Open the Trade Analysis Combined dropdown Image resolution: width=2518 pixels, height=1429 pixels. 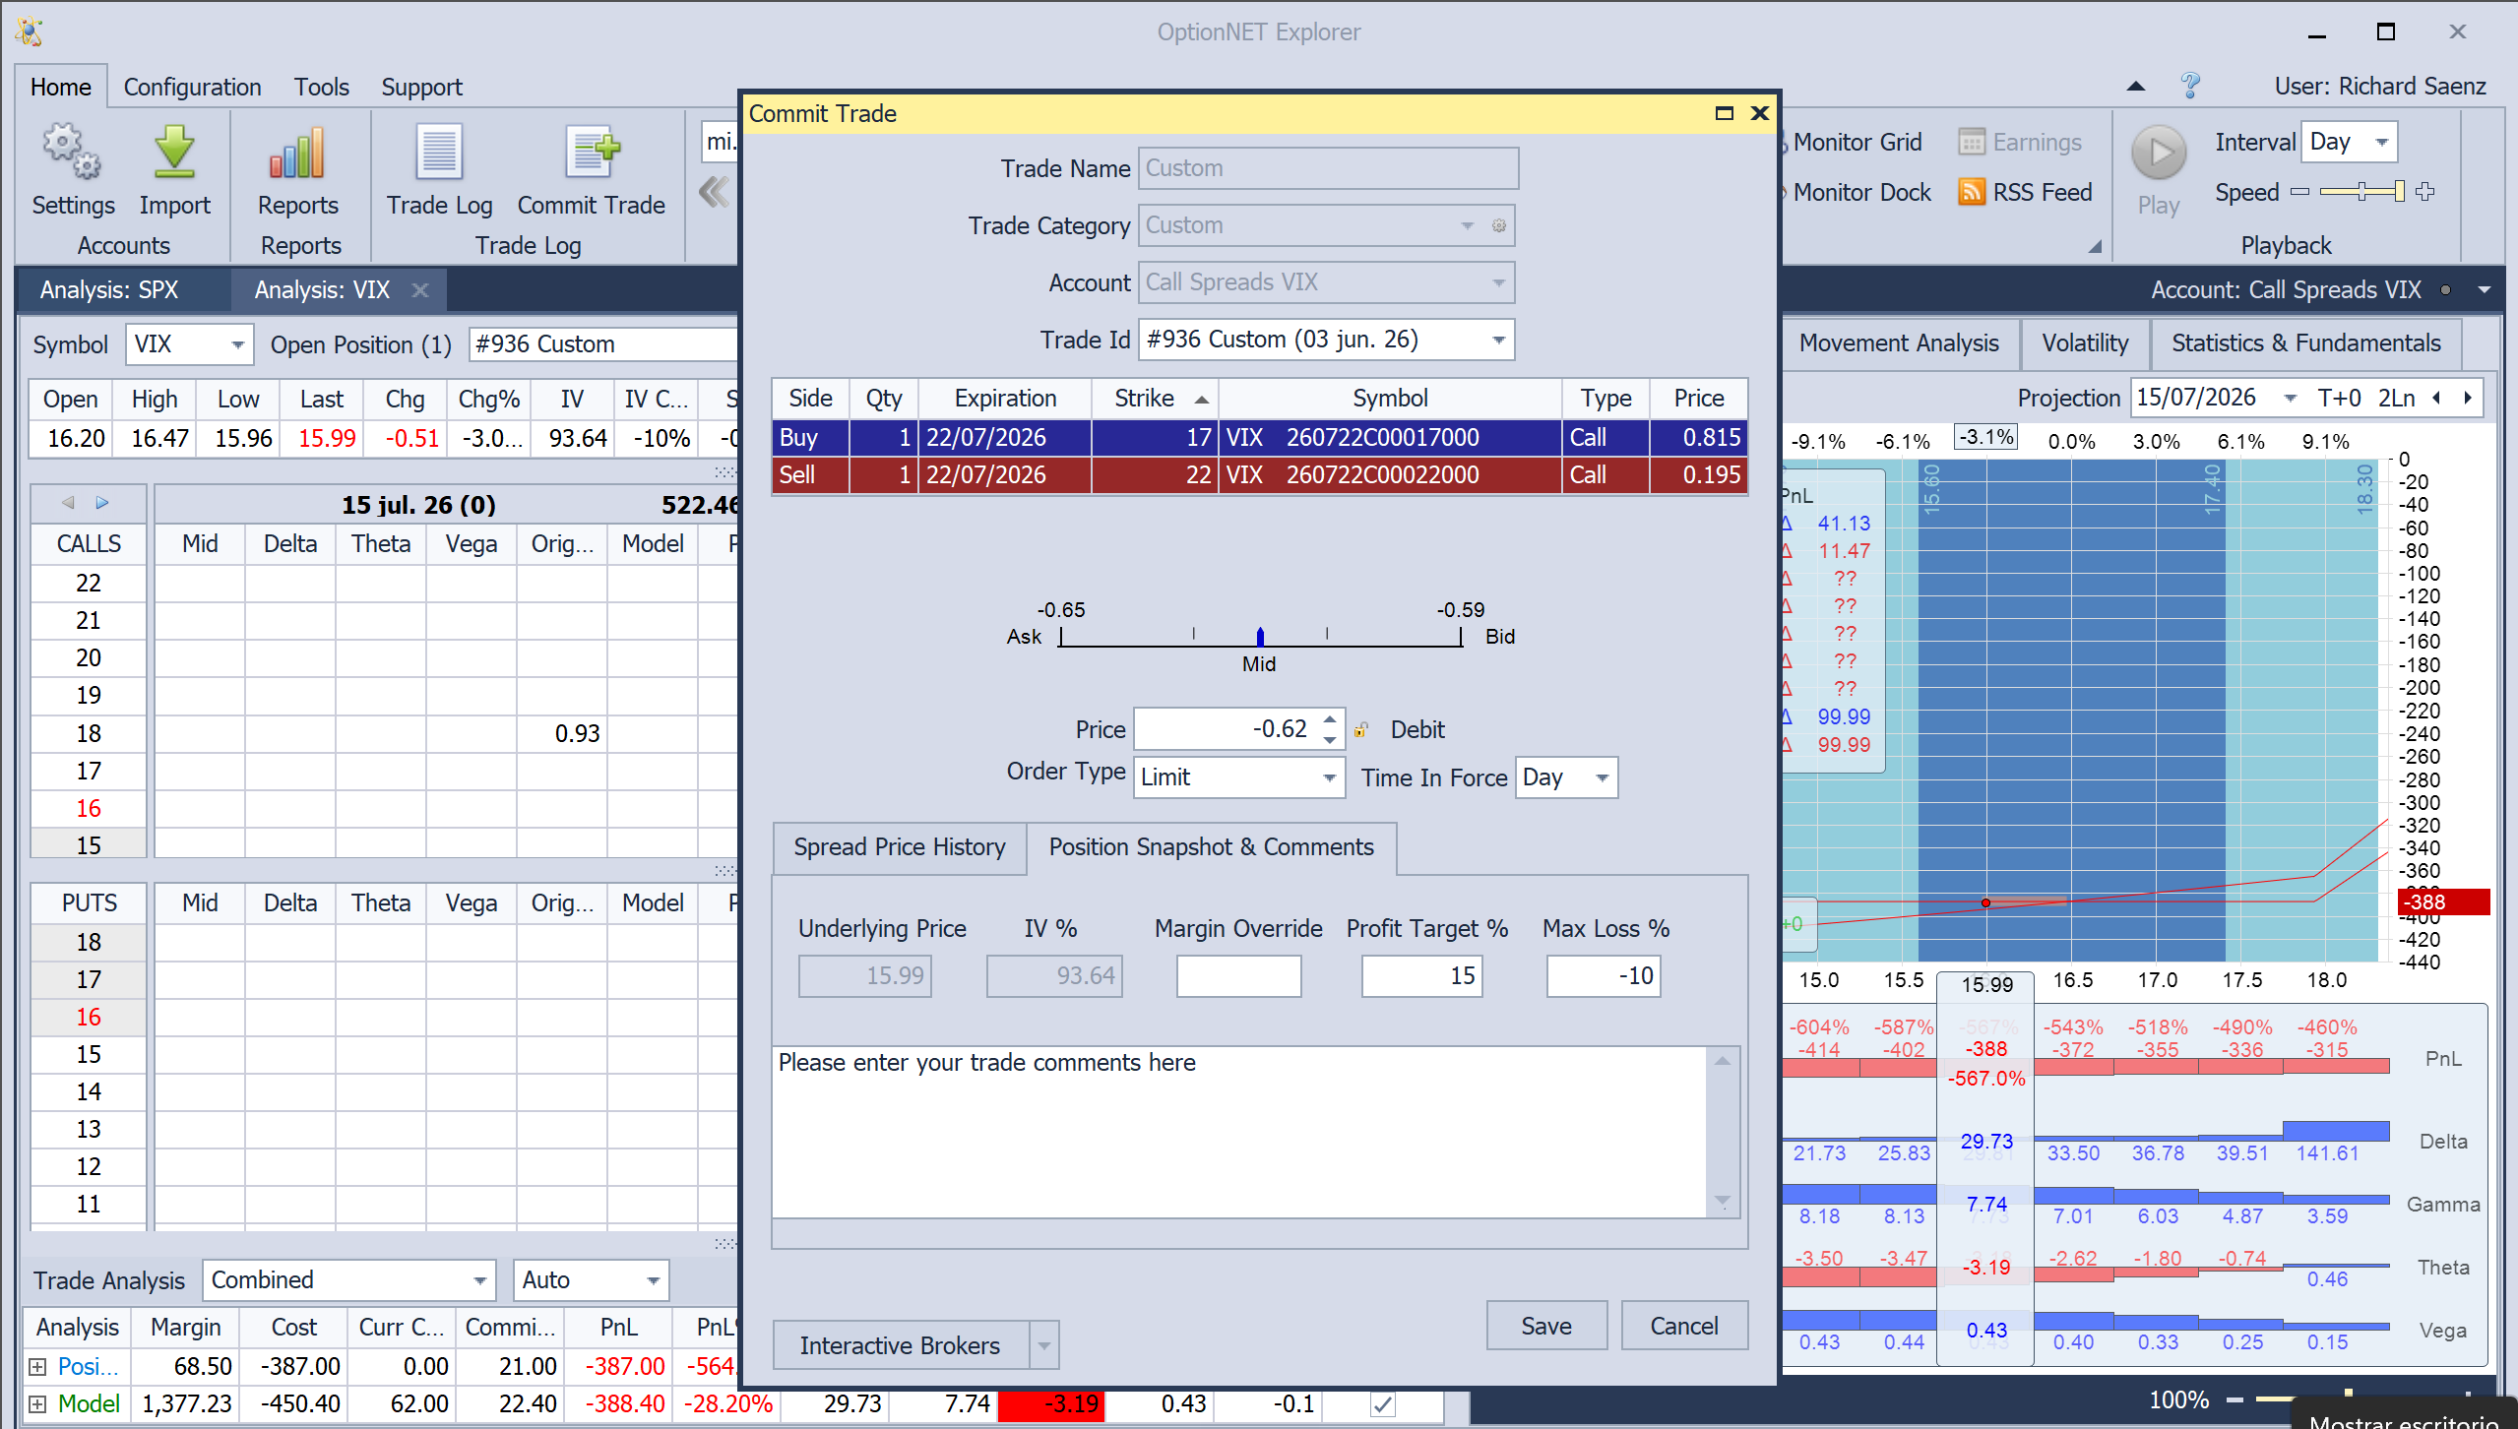coord(479,1280)
